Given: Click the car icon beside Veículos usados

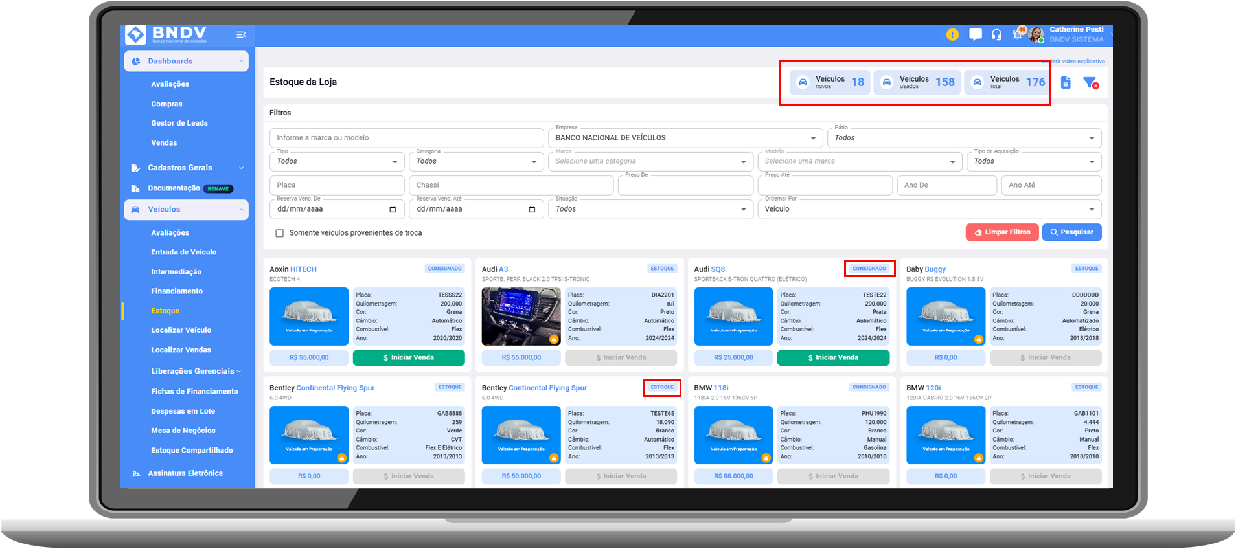Looking at the screenshot, I should (x=887, y=82).
